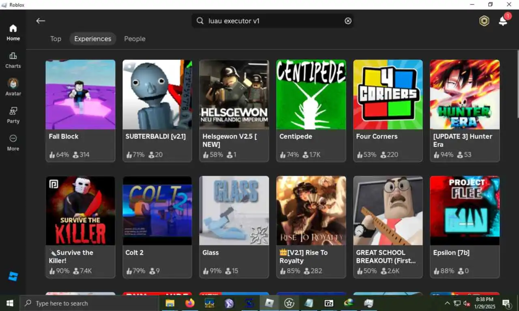Open Home in the sidebar
This screenshot has height=311, width=519.
[13, 33]
